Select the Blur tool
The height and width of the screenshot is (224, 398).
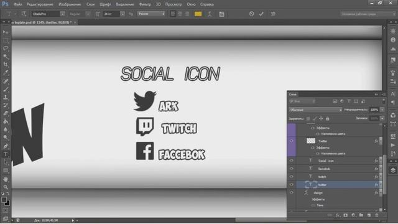(x=6, y=130)
